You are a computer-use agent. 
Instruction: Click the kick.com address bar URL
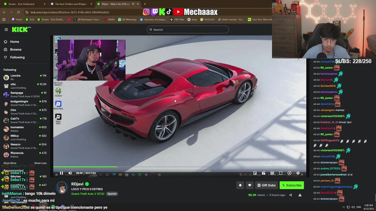70,12
